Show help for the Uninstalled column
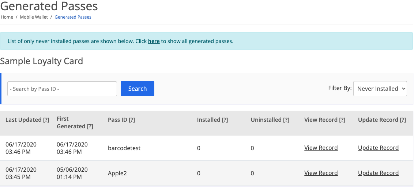 [286, 120]
